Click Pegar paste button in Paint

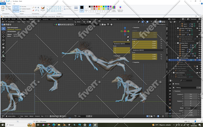pyautogui.click(x=3, y=9)
